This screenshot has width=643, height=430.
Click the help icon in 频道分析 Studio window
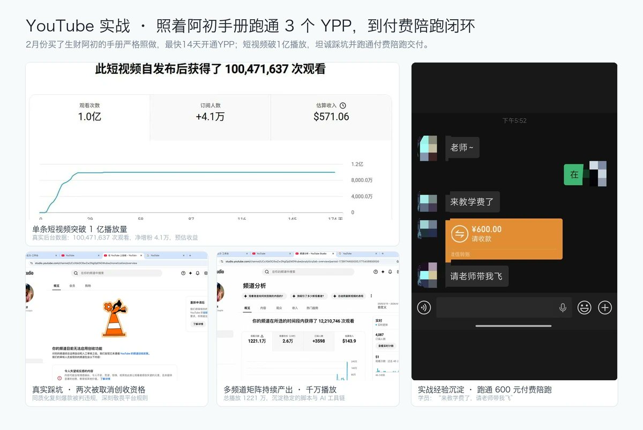[376, 272]
